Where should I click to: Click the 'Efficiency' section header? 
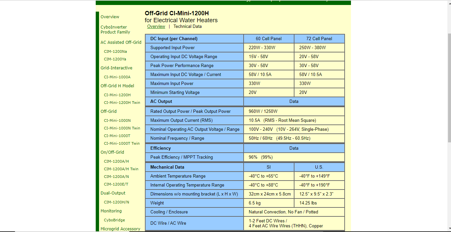pos(194,148)
